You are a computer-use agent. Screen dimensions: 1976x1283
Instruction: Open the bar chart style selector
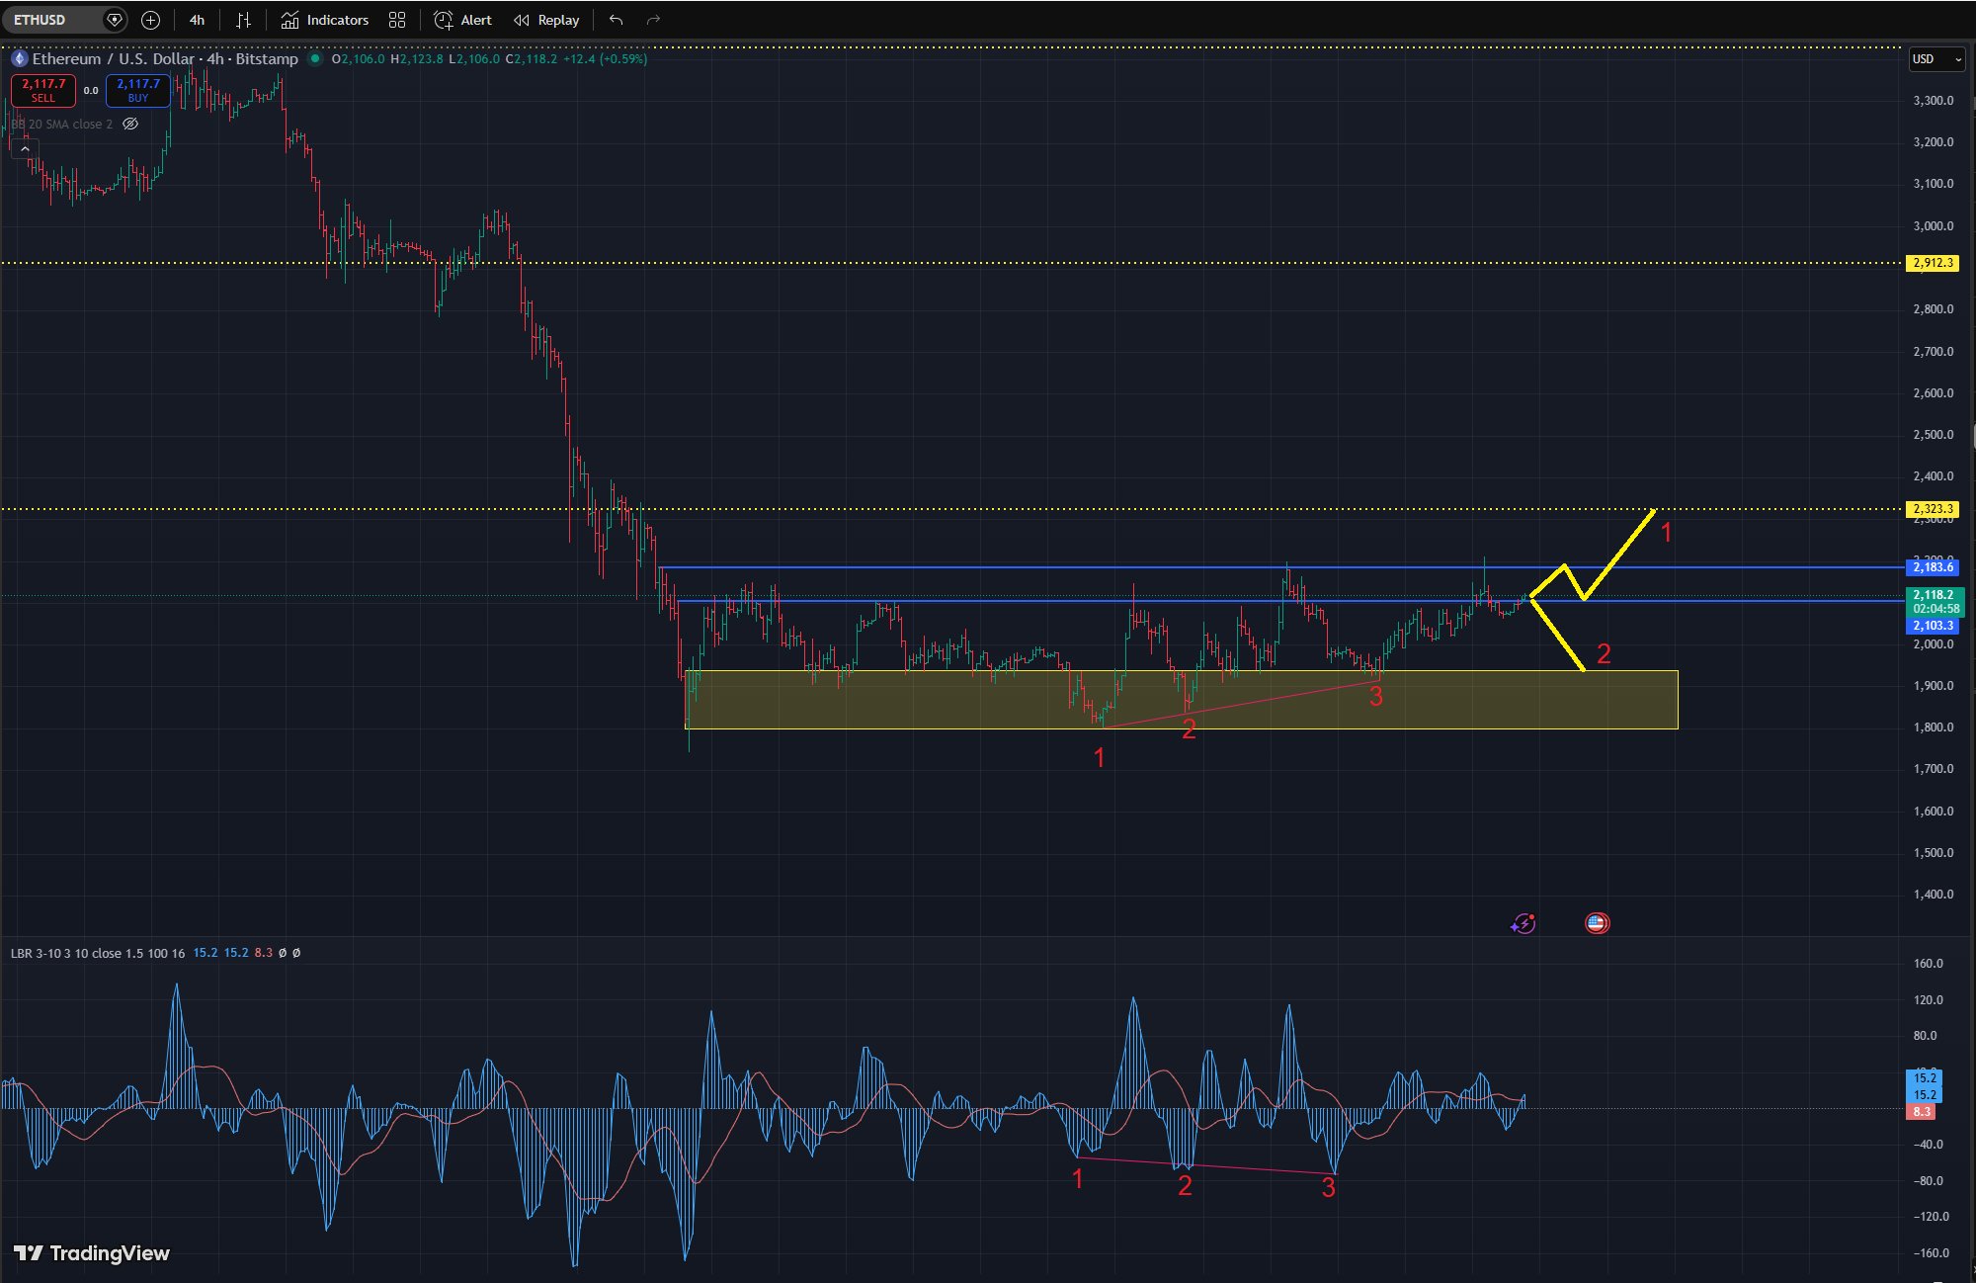click(243, 20)
